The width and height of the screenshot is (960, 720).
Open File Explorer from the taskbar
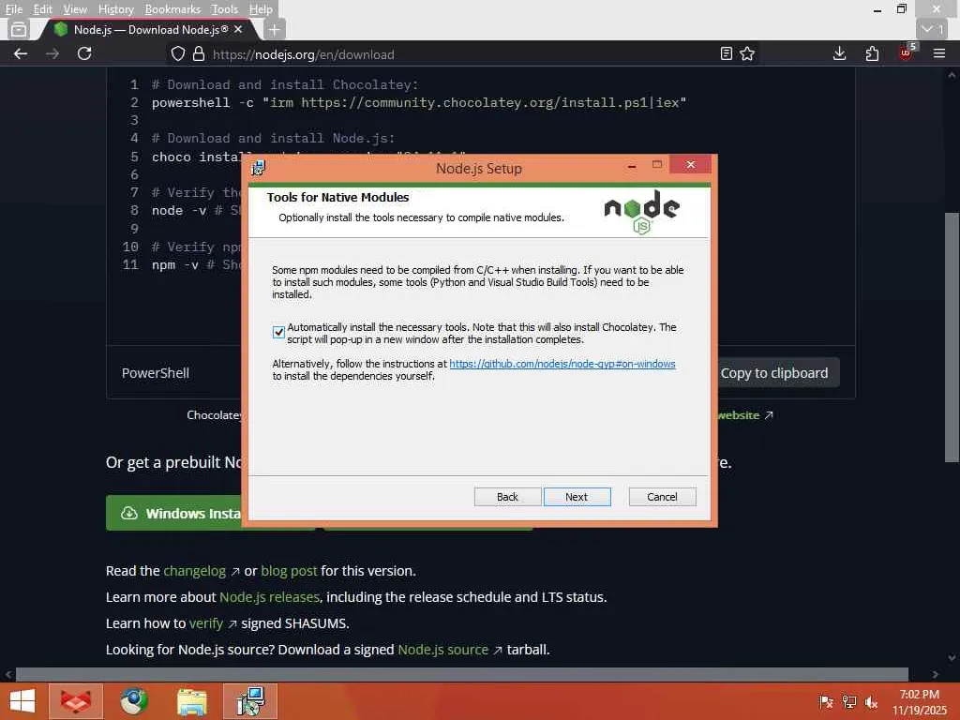pyautogui.click(x=191, y=701)
